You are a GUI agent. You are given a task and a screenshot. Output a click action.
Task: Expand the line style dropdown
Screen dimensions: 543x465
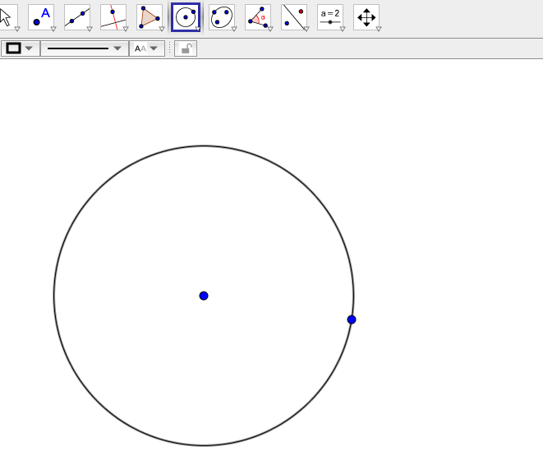[x=85, y=48]
